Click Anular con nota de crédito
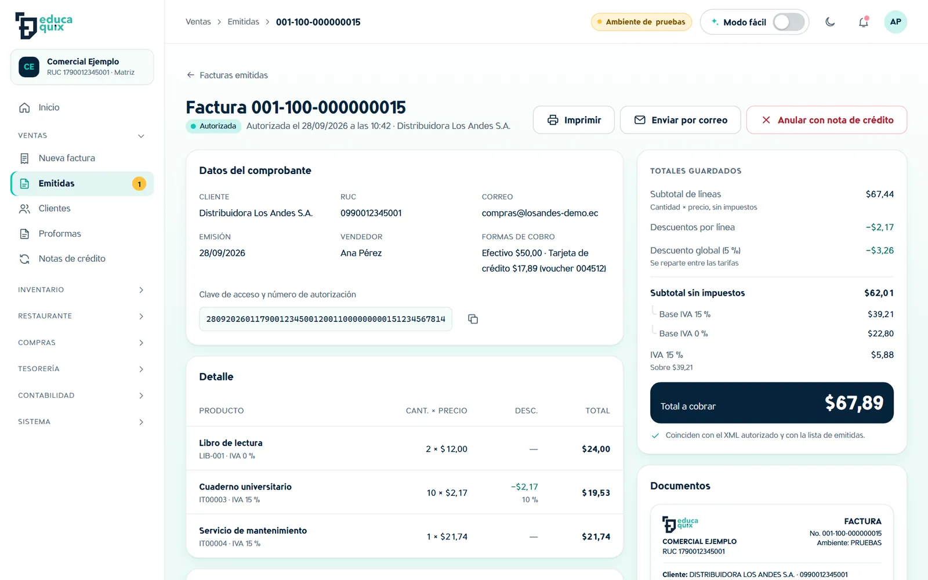Image resolution: width=928 pixels, height=580 pixels. coord(826,120)
